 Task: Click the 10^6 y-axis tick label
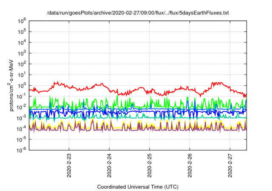coord(22,21)
